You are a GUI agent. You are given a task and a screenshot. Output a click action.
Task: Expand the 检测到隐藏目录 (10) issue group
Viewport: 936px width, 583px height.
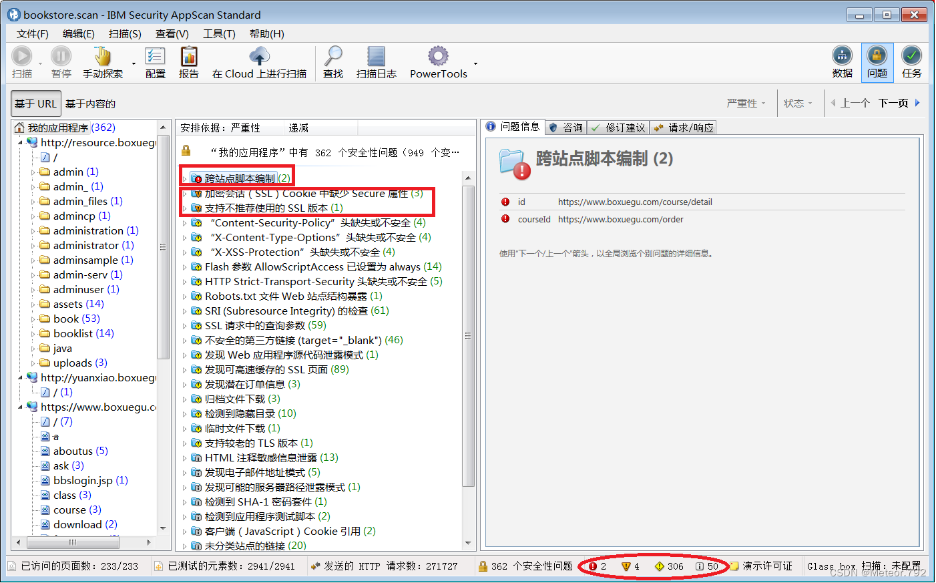(185, 413)
